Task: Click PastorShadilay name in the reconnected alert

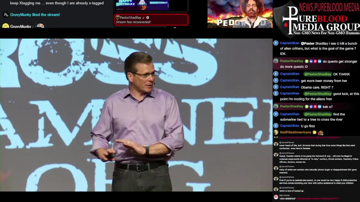Action: pyautogui.click(x=130, y=17)
